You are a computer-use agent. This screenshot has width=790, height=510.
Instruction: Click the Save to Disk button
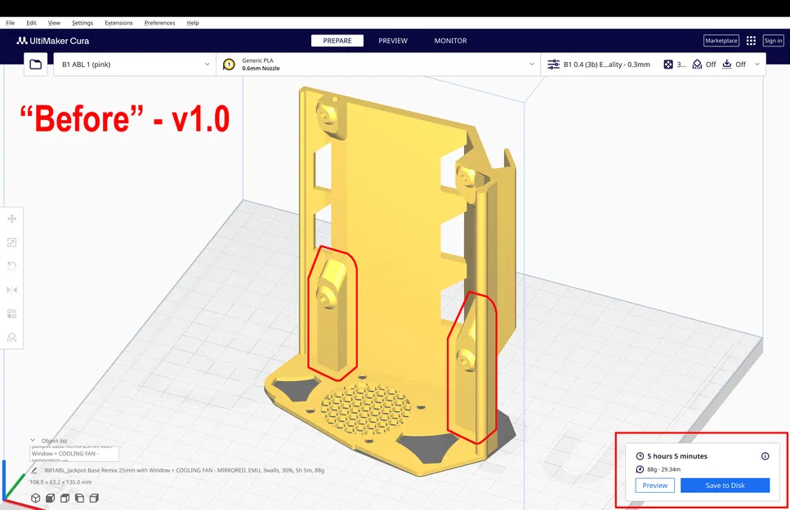(725, 485)
